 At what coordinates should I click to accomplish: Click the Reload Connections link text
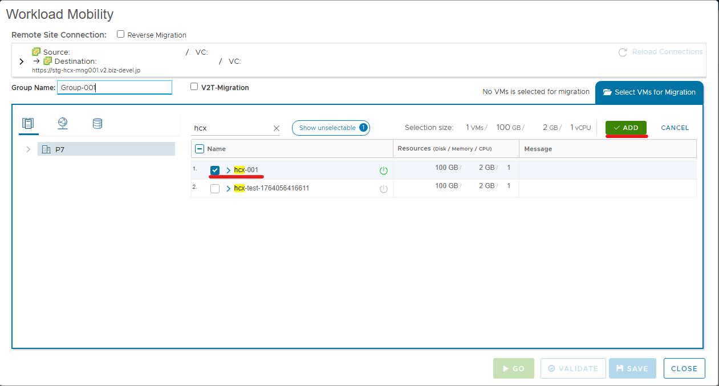tap(668, 52)
